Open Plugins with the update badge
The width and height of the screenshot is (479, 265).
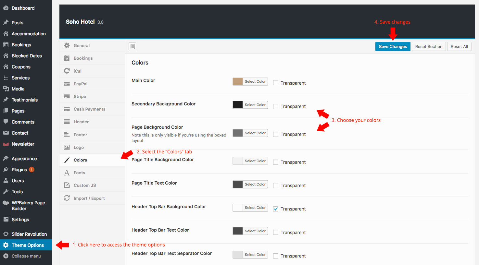coord(19,170)
